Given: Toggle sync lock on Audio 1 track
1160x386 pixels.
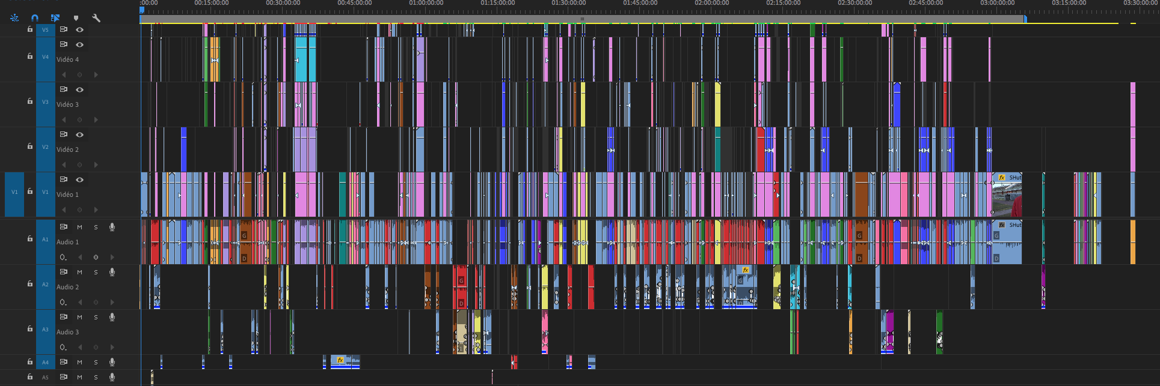Looking at the screenshot, I should pos(63,227).
